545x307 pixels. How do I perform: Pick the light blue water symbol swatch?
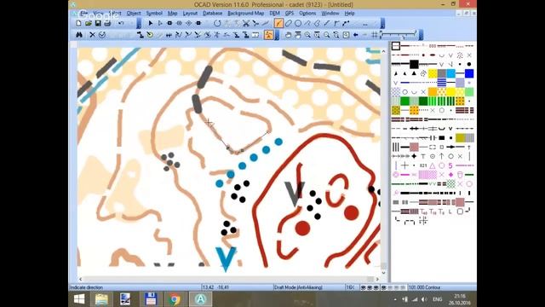coord(450,73)
